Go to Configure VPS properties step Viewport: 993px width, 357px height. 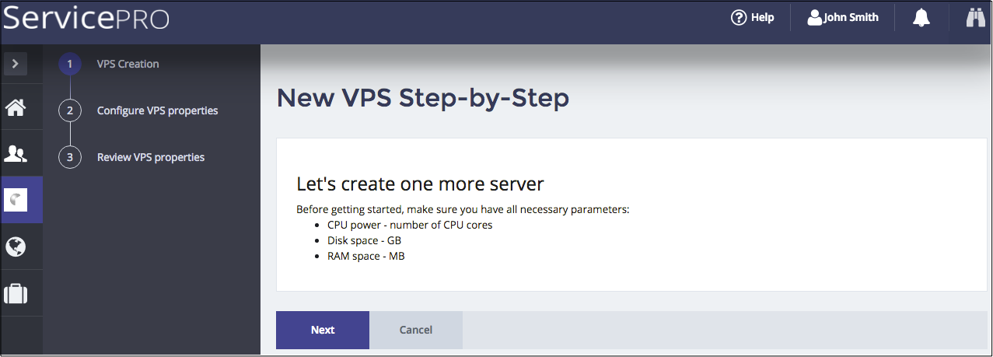157,110
